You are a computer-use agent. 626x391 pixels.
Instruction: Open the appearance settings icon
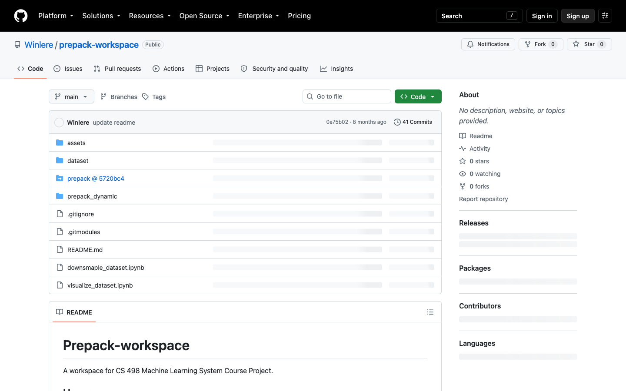605,16
